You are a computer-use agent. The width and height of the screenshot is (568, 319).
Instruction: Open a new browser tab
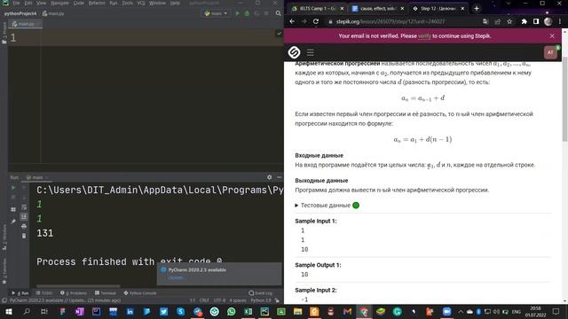click(x=477, y=8)
